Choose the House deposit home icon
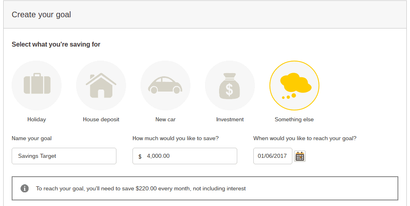 click(101, 85)
